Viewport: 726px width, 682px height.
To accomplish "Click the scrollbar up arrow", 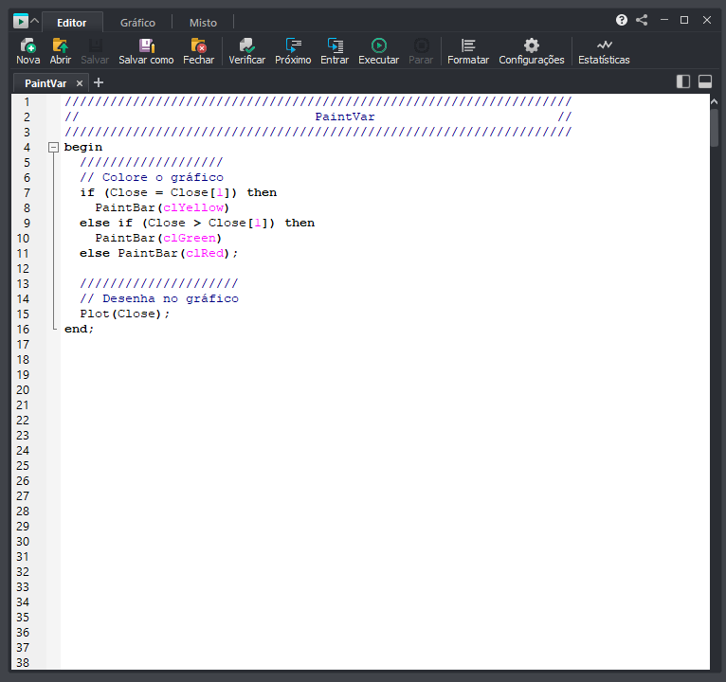I will tap(714, 101).
